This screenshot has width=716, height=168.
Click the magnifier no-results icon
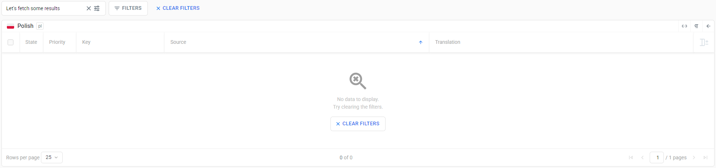click(x=358, y=81)
